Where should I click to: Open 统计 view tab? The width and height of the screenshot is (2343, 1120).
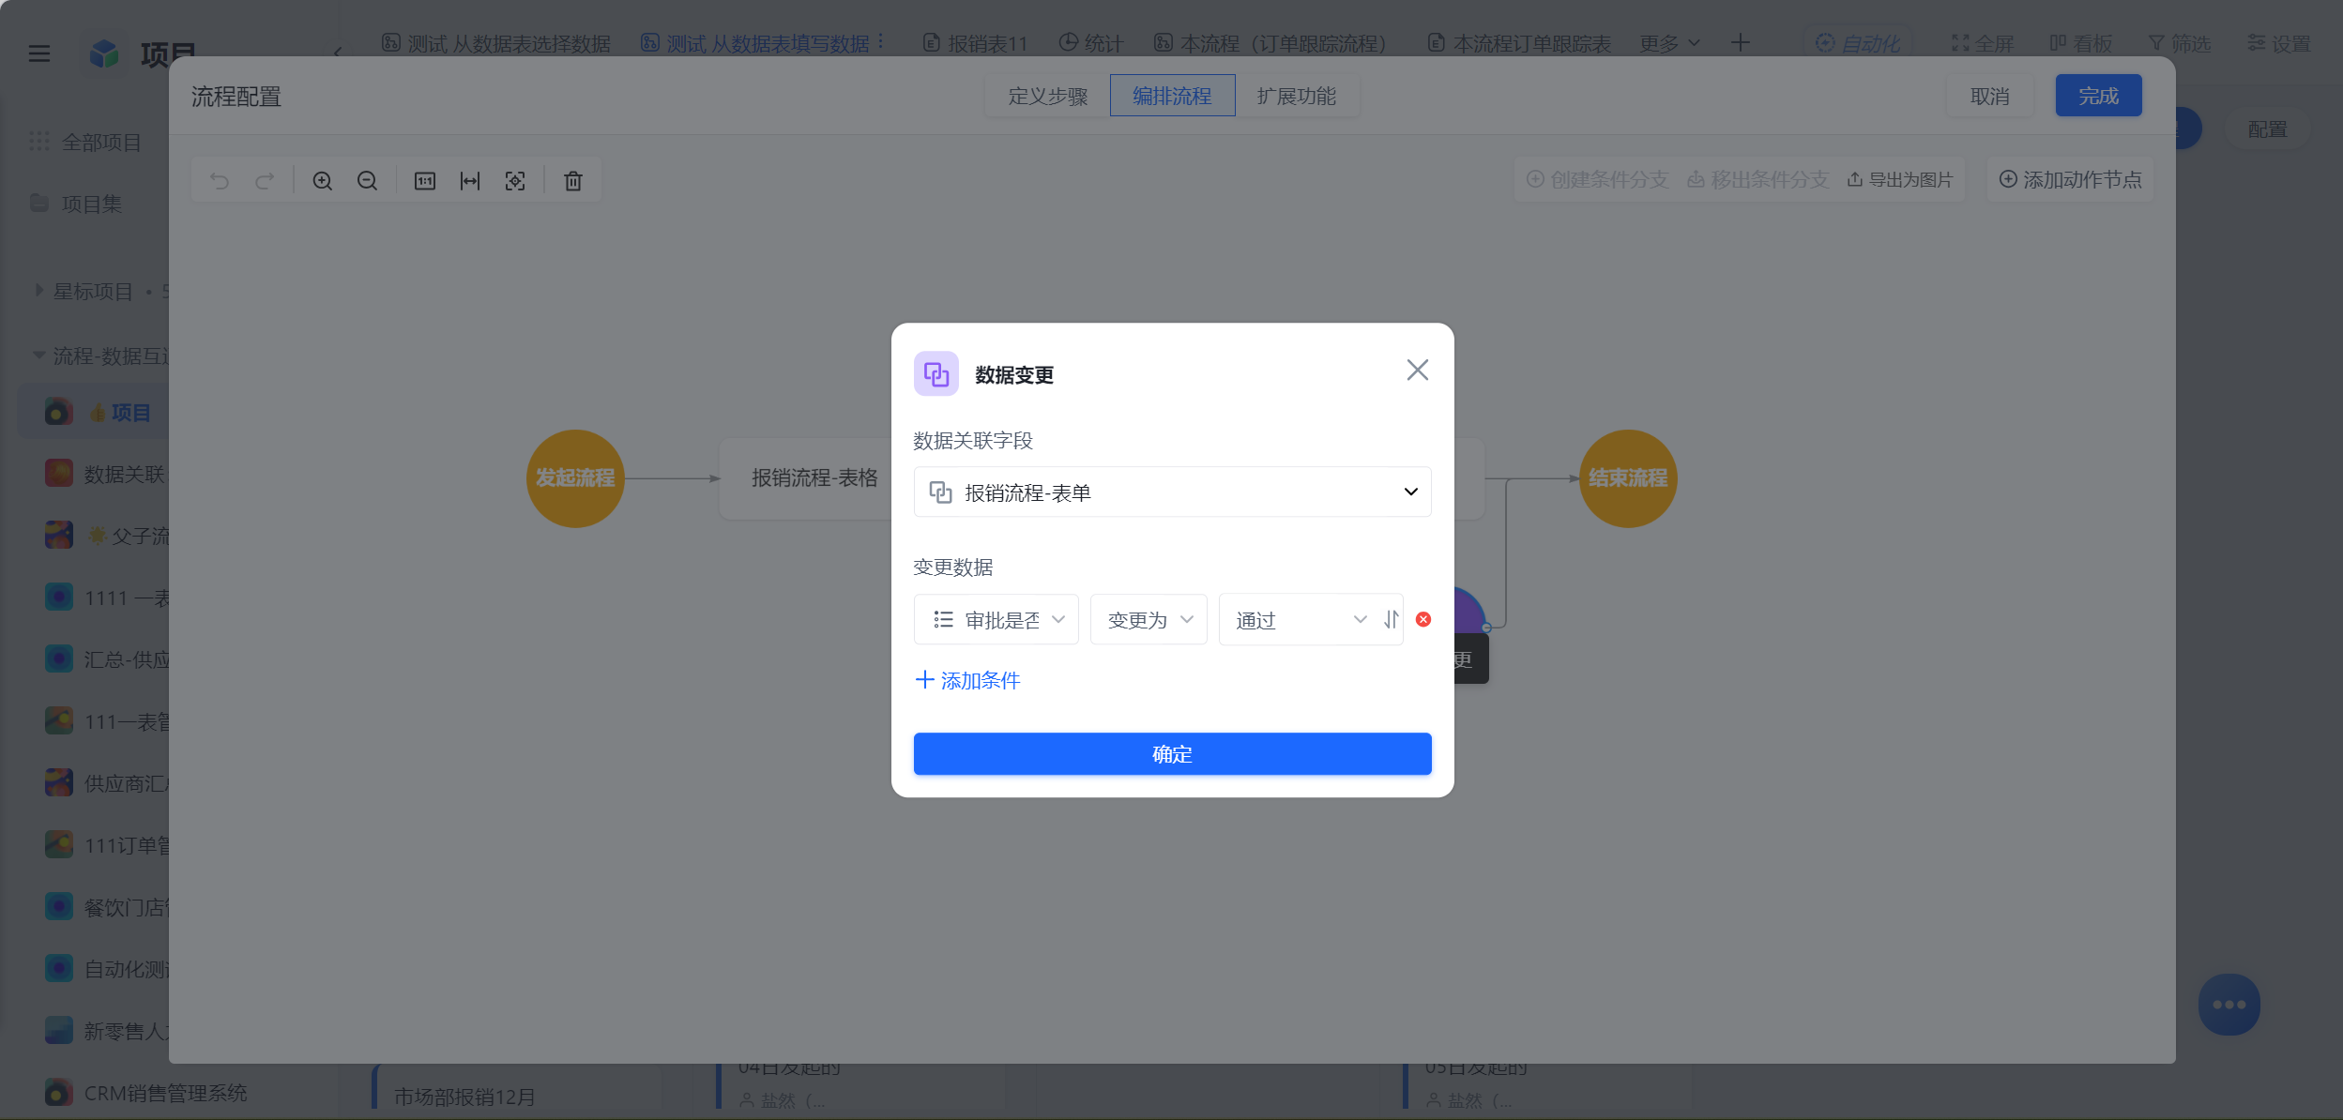1090,43
